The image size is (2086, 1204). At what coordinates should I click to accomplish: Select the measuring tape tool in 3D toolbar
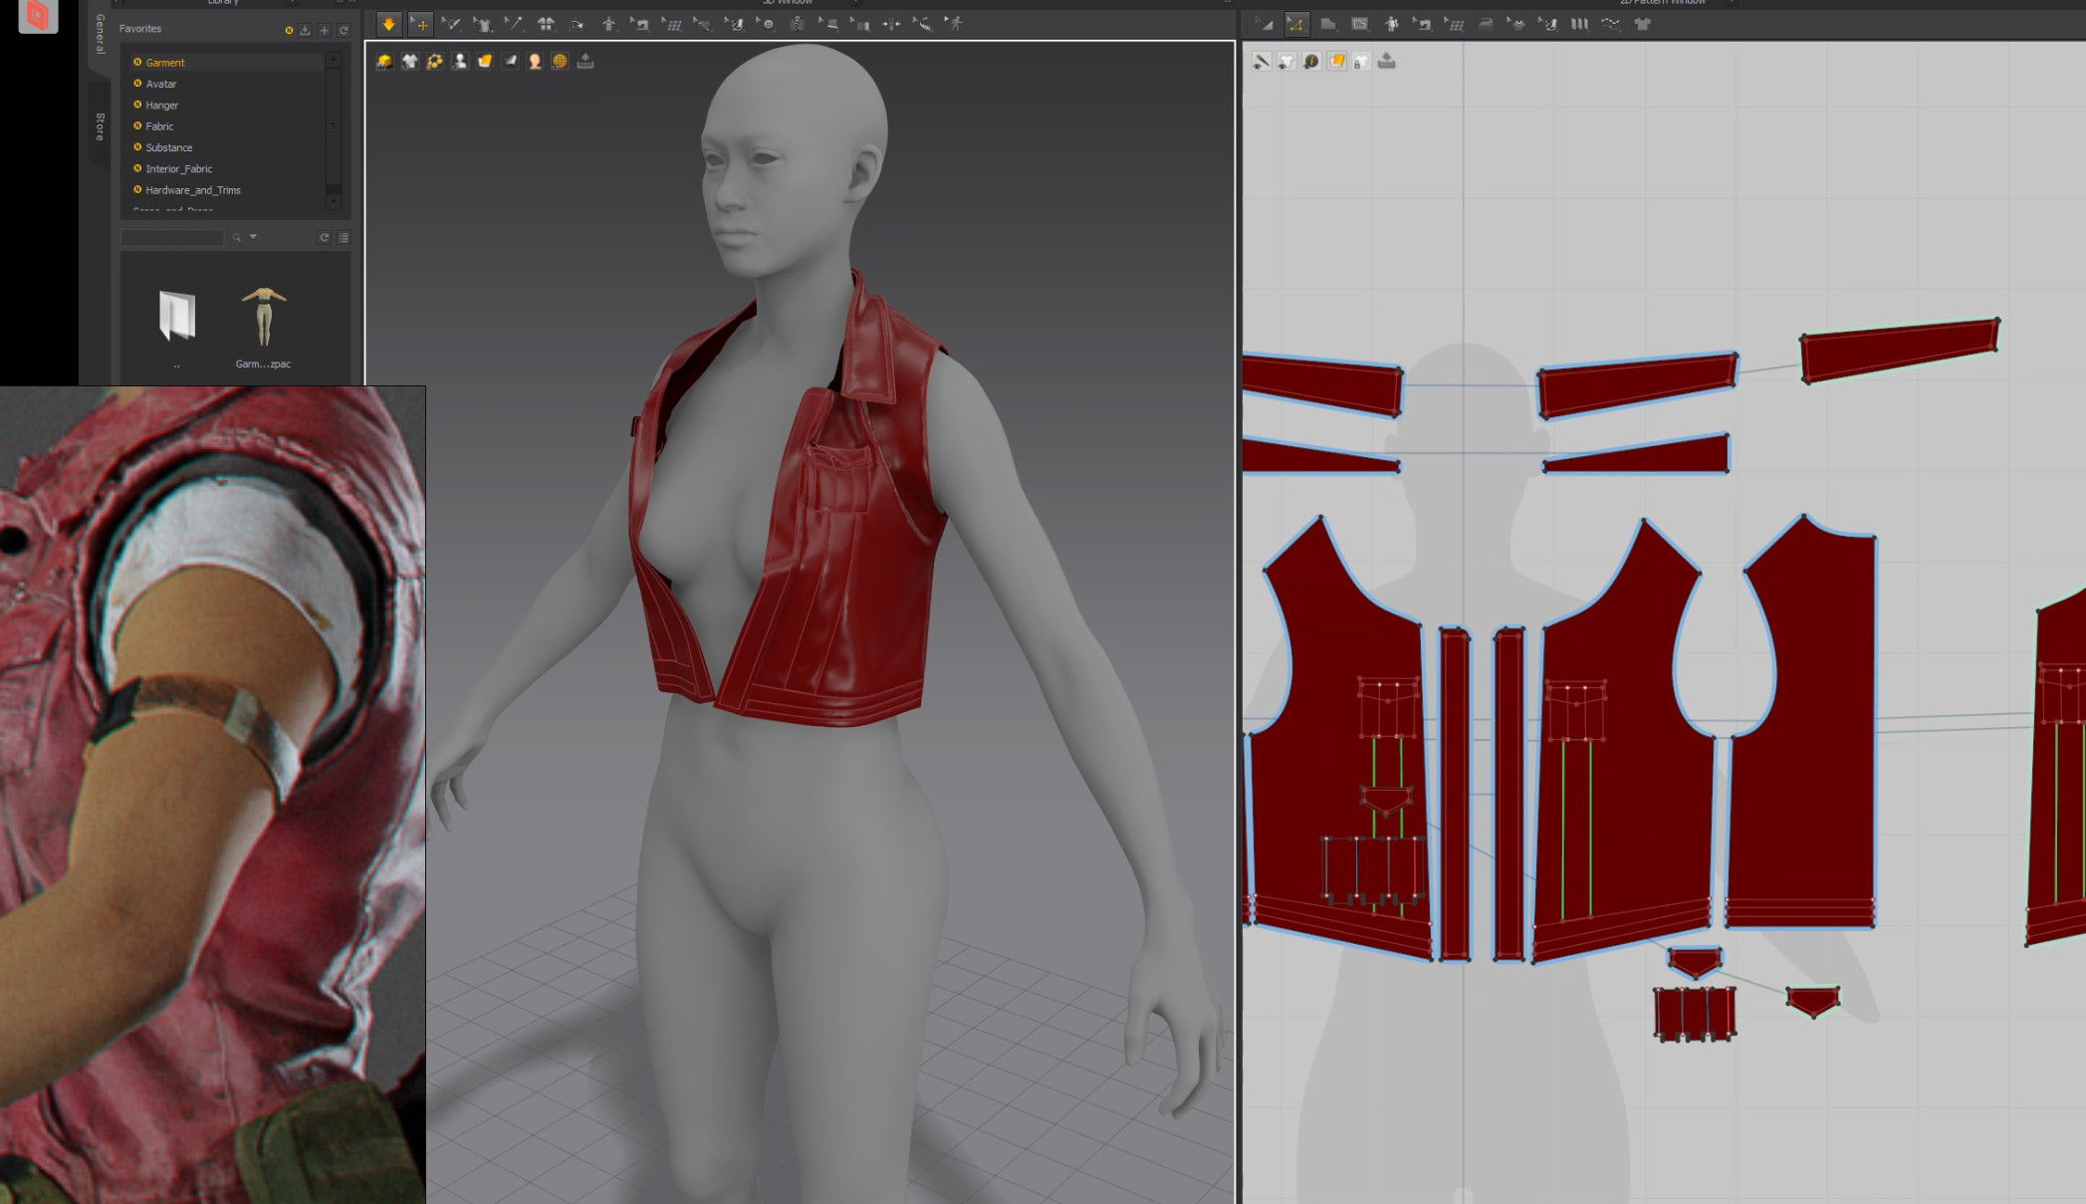click(923, 24)
